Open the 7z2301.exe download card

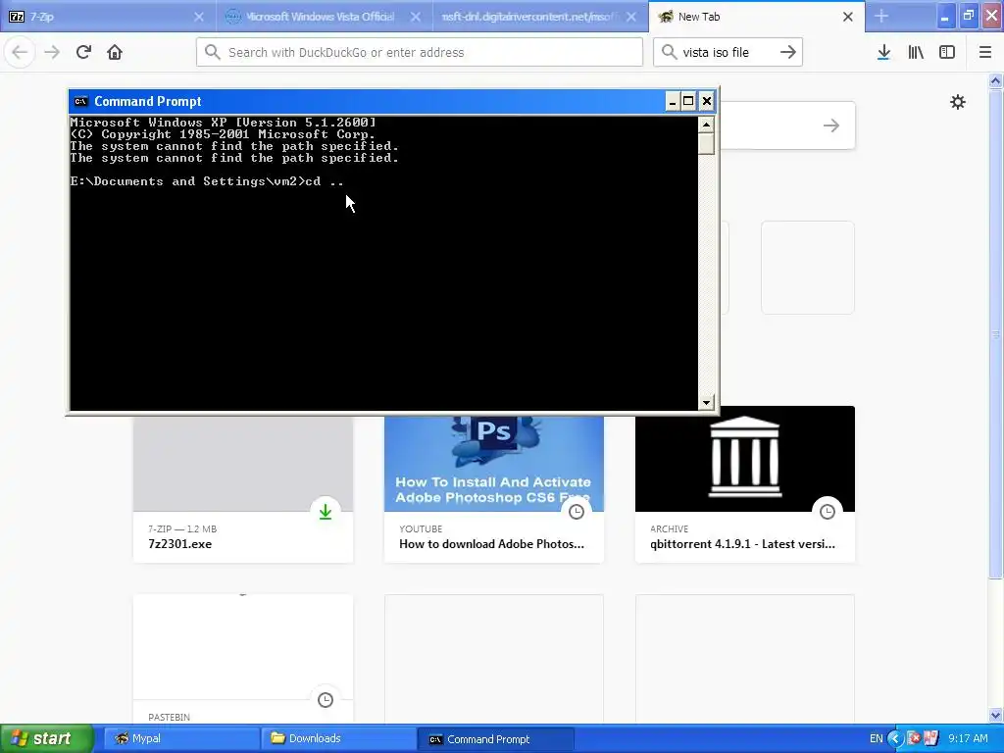pyautogui.click(x=243, y=490)
